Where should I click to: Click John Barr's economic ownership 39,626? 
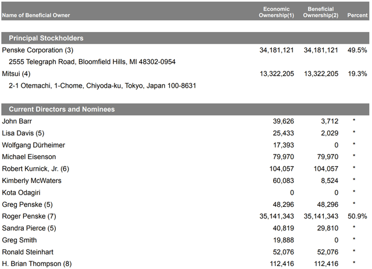pyautogui.click(x=283, y=121)
